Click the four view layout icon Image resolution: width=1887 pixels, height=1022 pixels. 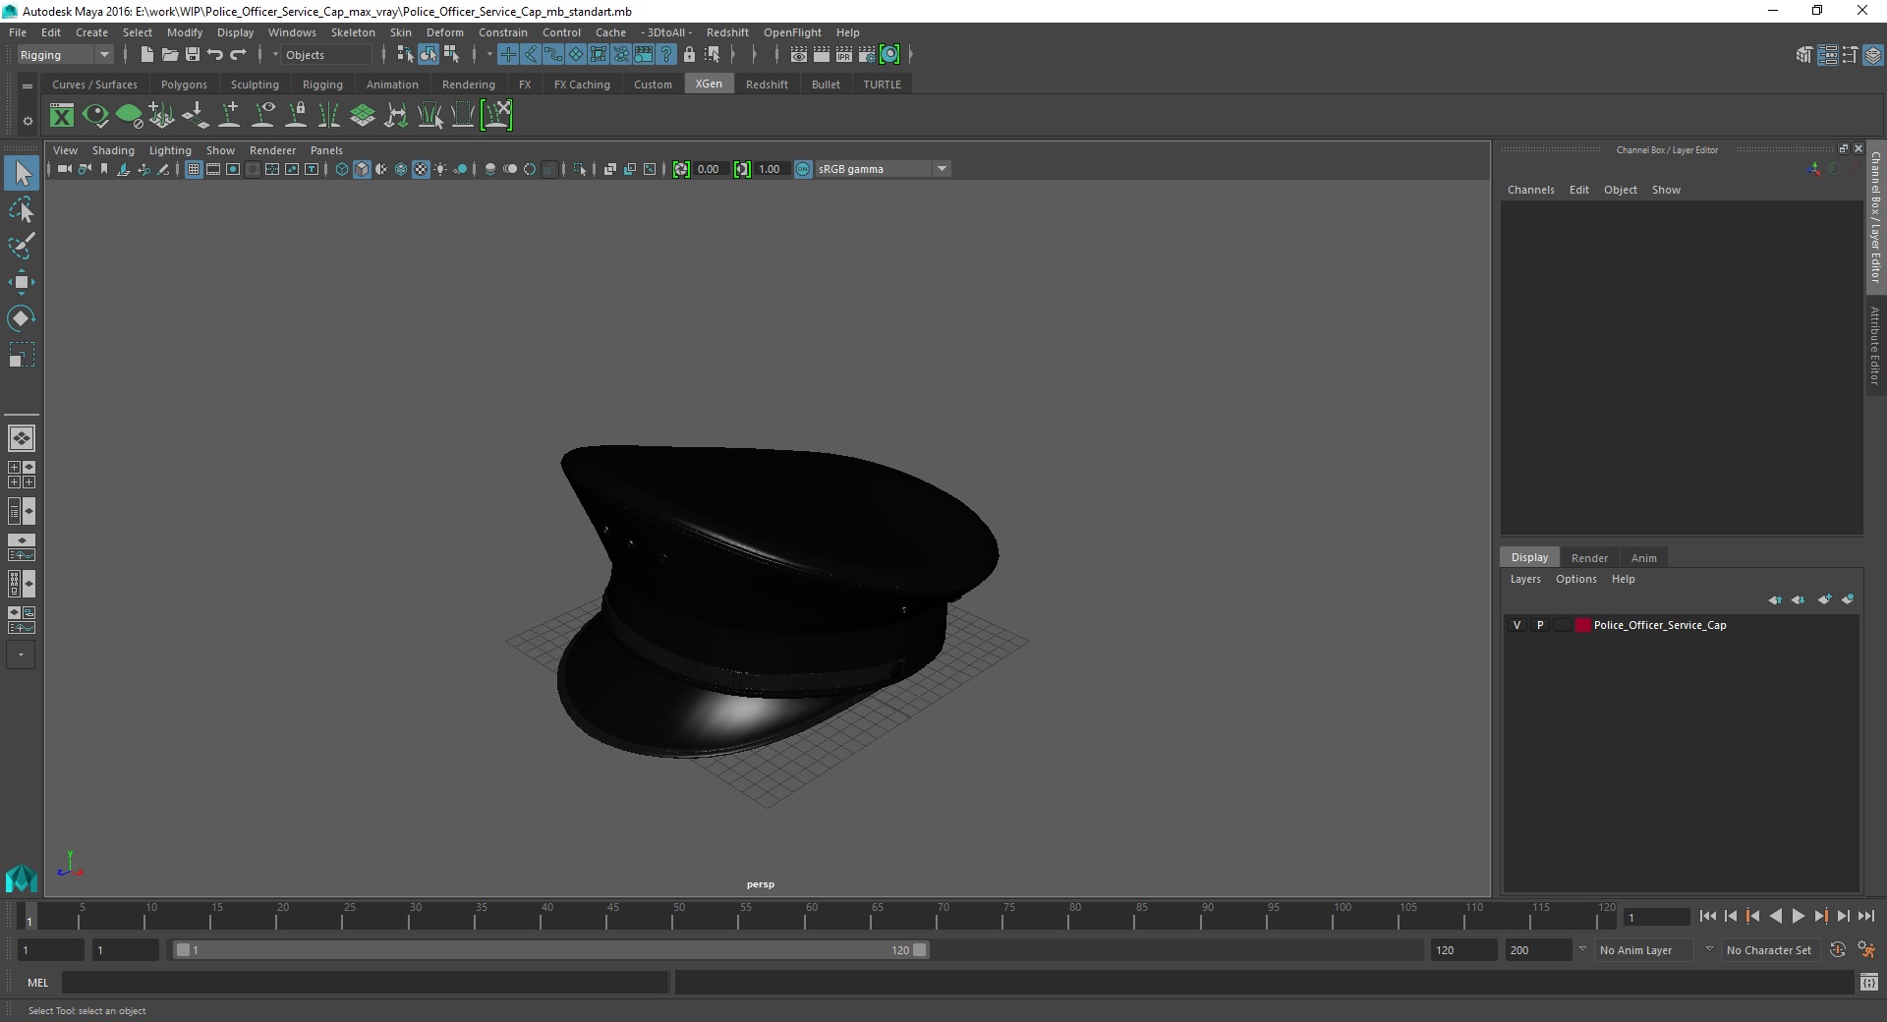click(x=22, y=475)
